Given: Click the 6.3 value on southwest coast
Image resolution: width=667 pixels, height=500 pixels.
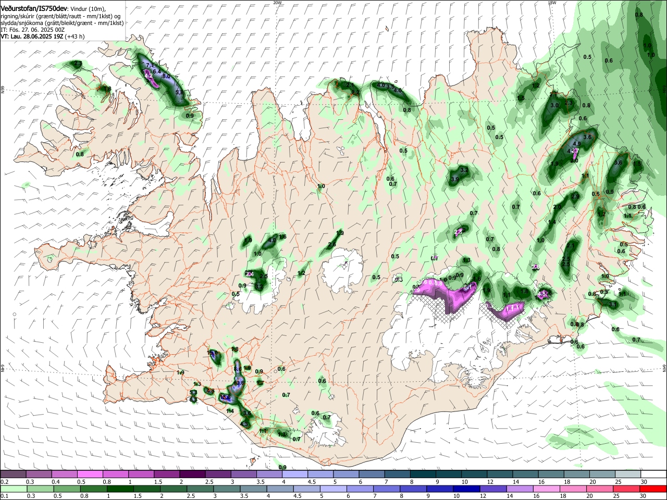Looking at the screenshot, I should tap(193, 399).
